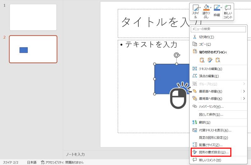Expand the 最背面へ移動 submenu arrow
Screen dimensions: 251x165
coord(244,98)
